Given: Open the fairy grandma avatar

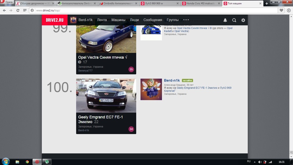Looking at the screenshot, I should click(x=151, y=89).
